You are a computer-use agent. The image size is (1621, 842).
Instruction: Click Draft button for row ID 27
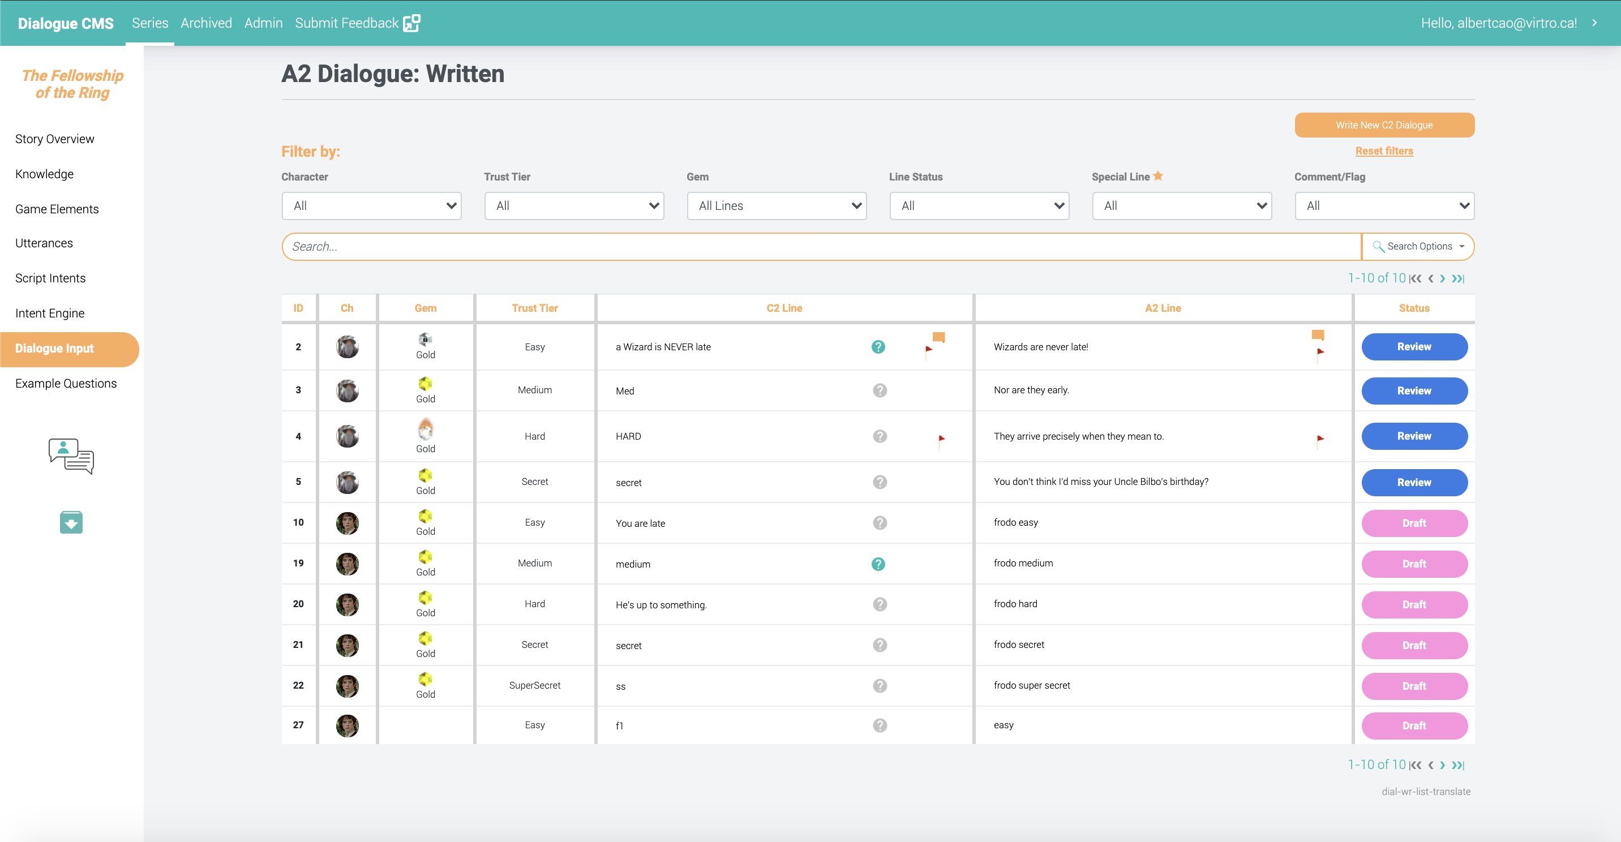[1414, 725]
